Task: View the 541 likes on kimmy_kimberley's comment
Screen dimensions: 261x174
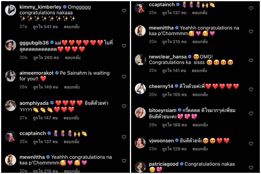Action: [x=45, y=27]
